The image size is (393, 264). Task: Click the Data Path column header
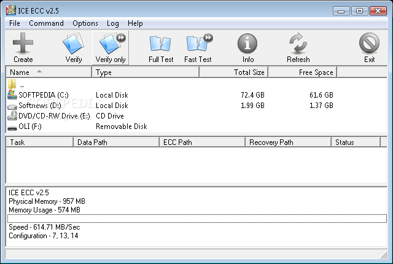(x=116, y=142)
